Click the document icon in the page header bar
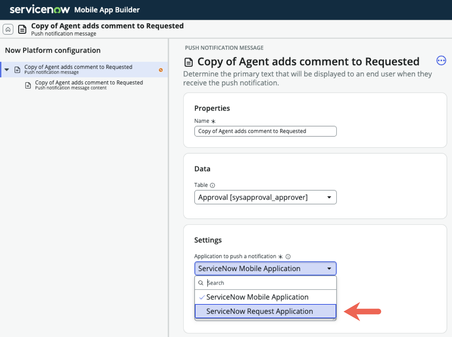Image resolution: width=452 pixels, height=337 pixels. click(x=22, y=29)
